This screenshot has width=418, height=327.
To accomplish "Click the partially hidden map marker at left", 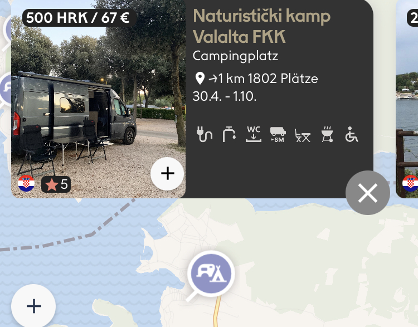I will tap(6, 89).
